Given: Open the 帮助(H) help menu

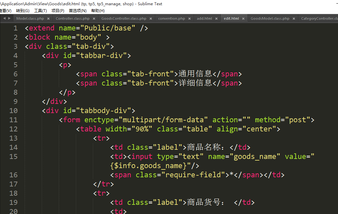Looking at the screenshot, I should (98, 11).
